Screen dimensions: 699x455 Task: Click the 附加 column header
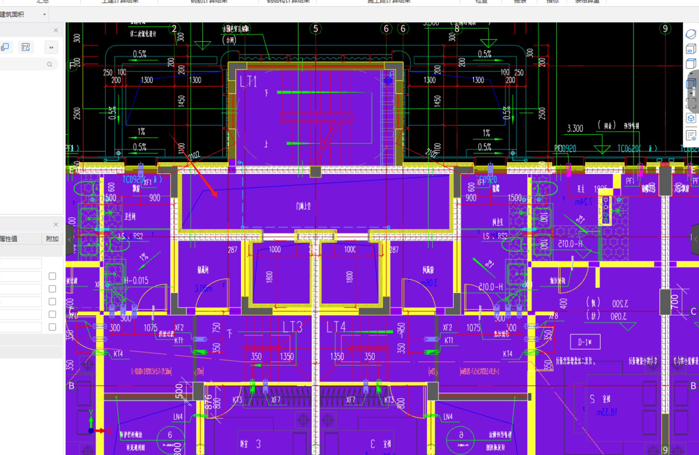click(52, 239)
